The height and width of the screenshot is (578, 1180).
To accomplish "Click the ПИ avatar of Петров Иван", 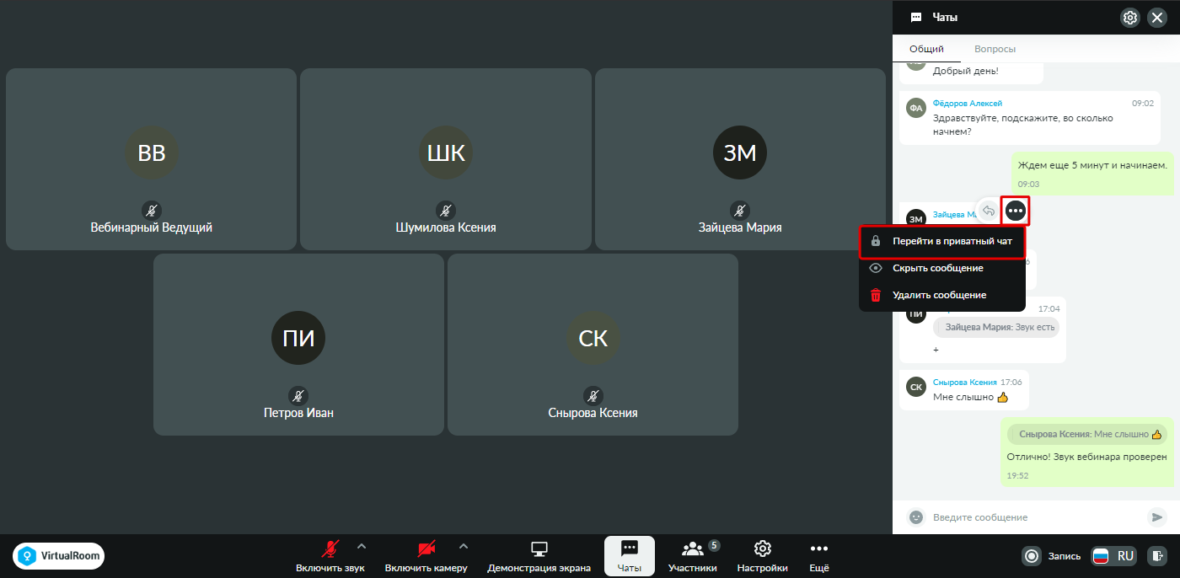I will [298, 338].
